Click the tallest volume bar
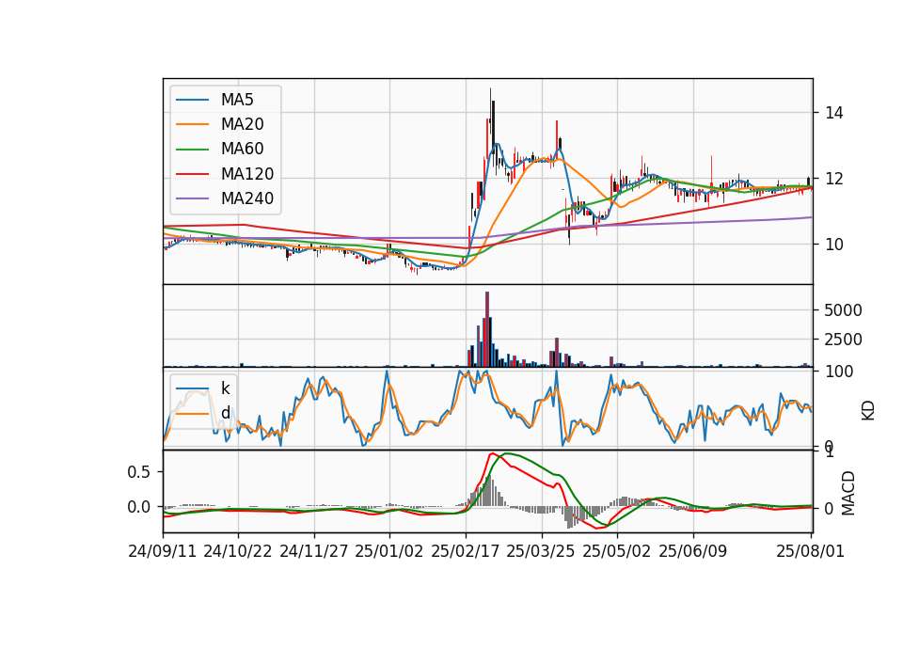The width and height of the screenshot is (903, 649). click(487, 329)
